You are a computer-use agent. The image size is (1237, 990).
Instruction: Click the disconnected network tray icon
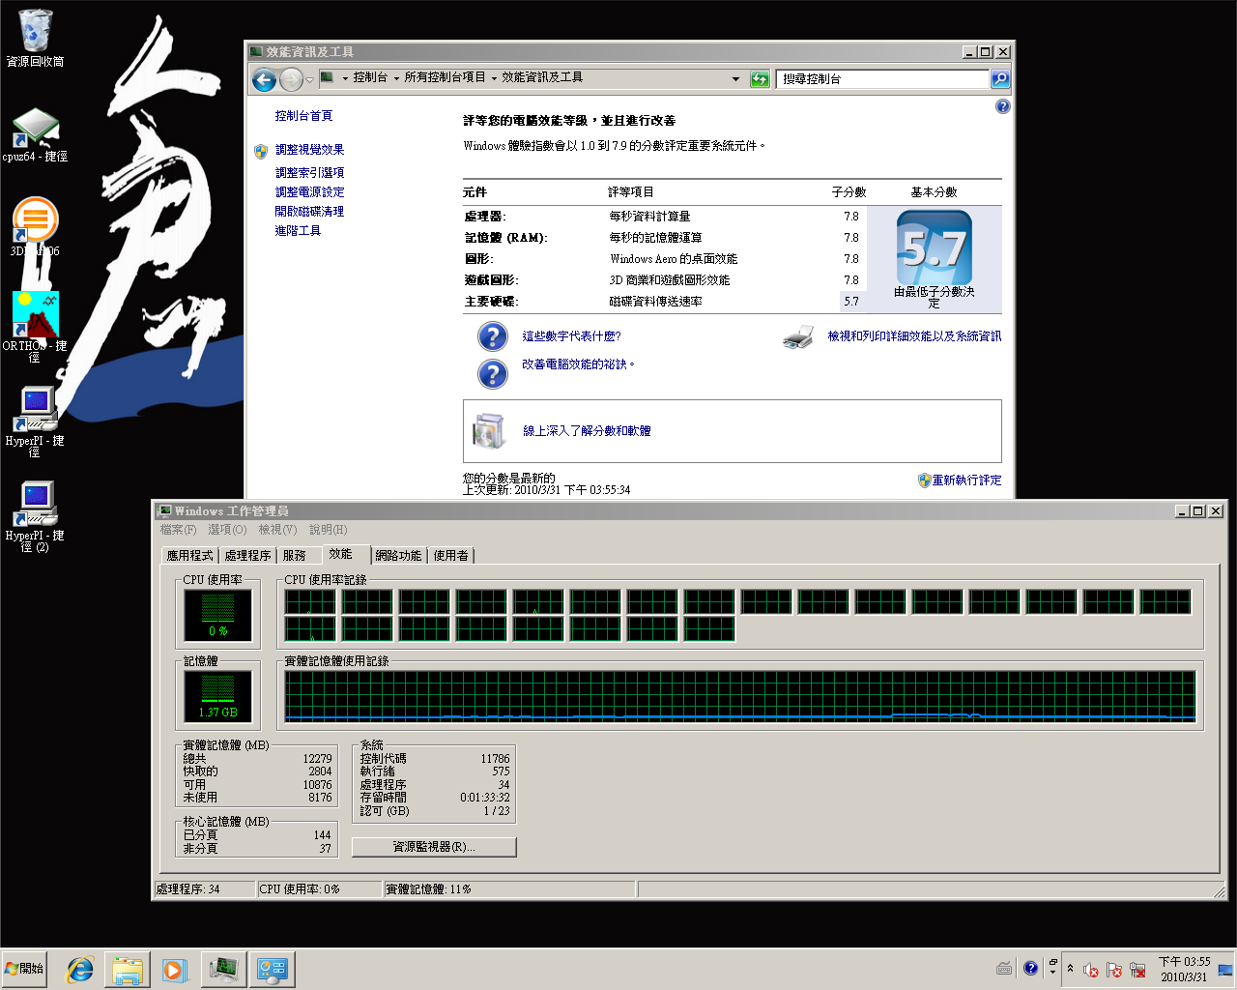[x=1137, y=970]
